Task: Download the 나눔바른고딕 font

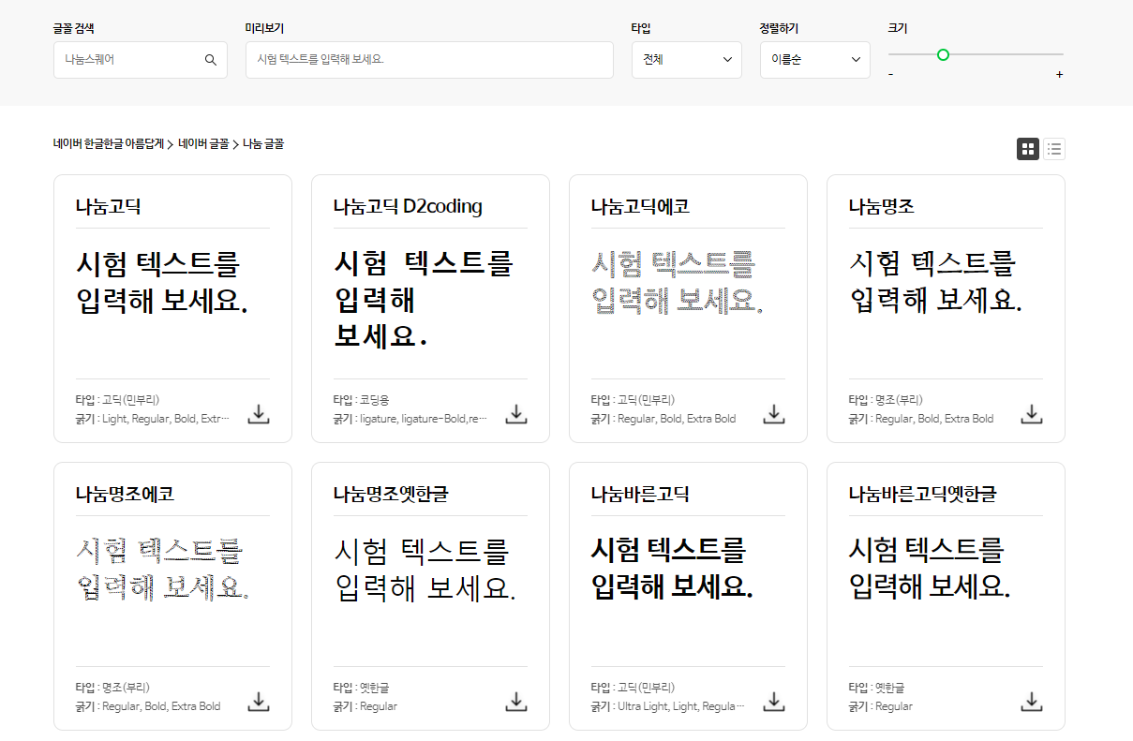Action: (x=774, y=702)
